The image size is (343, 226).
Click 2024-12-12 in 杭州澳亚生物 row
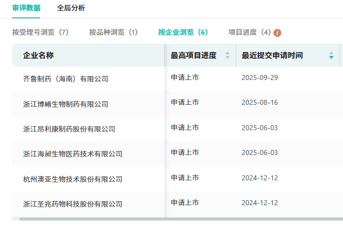pos(259,178)
